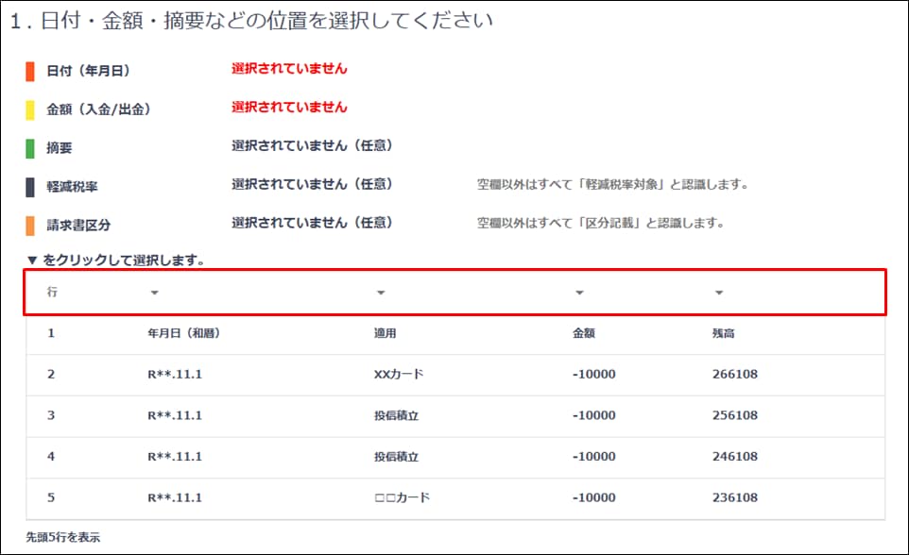Screen dimensions: 909x555
Task: Click R**.11.1 date in row 3
Action: coord(175,415)
